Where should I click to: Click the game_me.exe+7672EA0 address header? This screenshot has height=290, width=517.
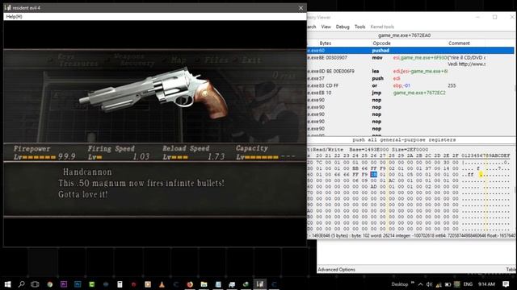(x=404, y=35)
